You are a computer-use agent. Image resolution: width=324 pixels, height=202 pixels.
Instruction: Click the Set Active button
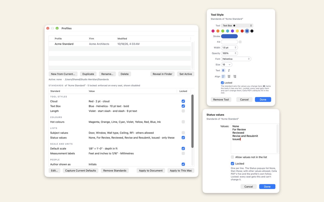coord(186,74)
